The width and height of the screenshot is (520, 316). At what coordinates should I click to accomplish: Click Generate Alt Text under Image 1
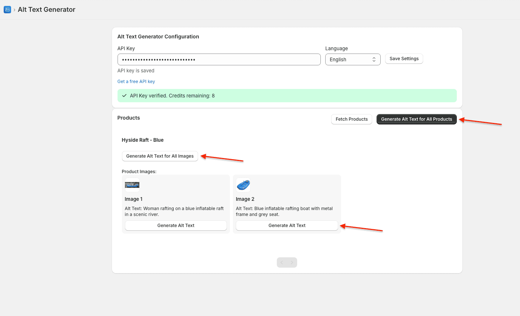tap(176, 225)
